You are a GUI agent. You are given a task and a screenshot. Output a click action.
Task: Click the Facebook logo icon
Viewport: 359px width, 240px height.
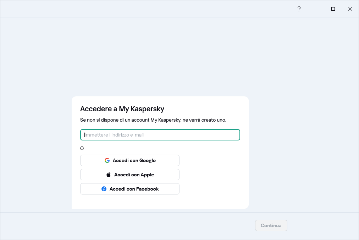point(104,189)
